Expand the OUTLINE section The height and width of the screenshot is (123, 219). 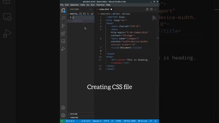pyautogui.click(x=74, y=114)
